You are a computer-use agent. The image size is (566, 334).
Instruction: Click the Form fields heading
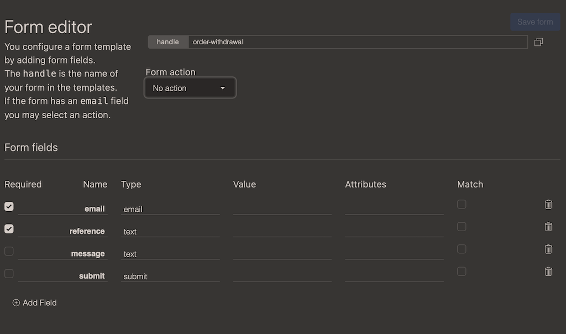pos(31,147)
